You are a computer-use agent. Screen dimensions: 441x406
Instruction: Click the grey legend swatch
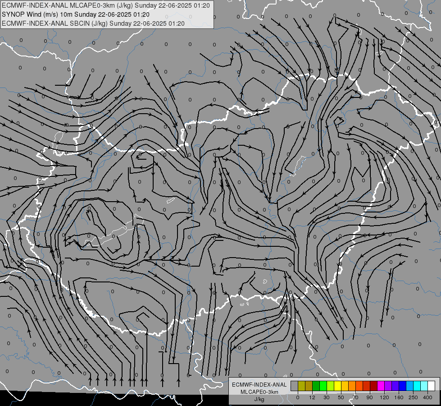tap(295, 386)
